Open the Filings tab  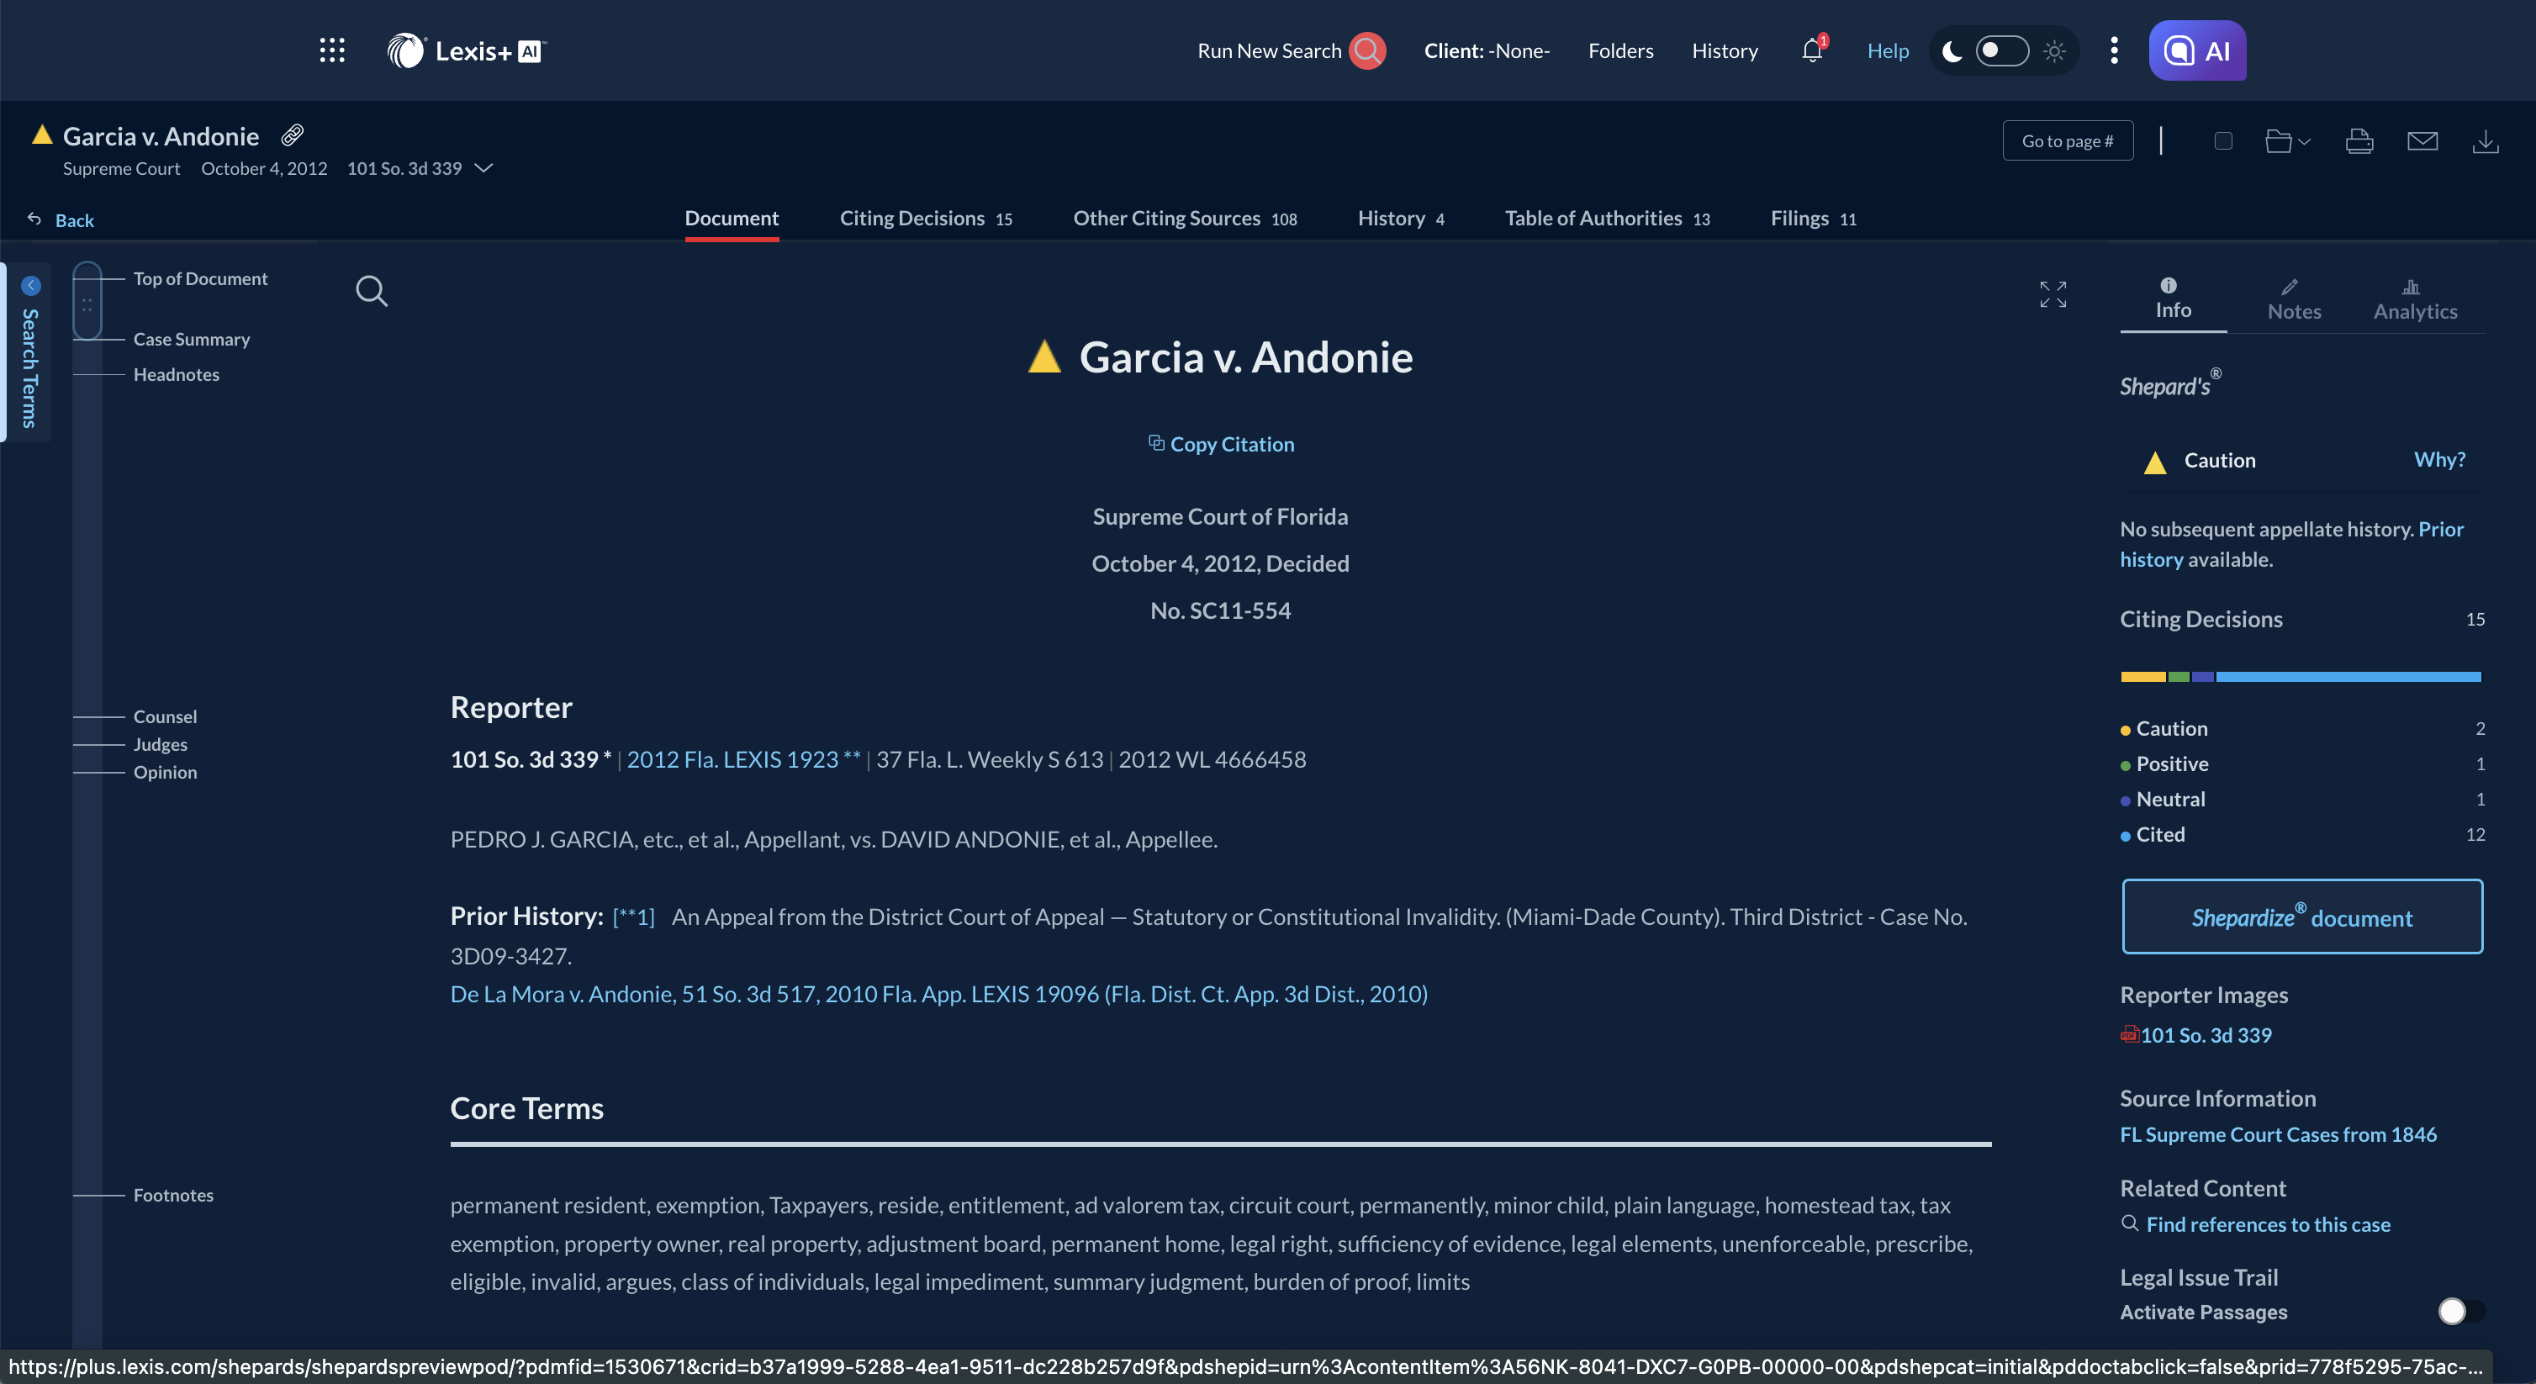coord(1814,219)
